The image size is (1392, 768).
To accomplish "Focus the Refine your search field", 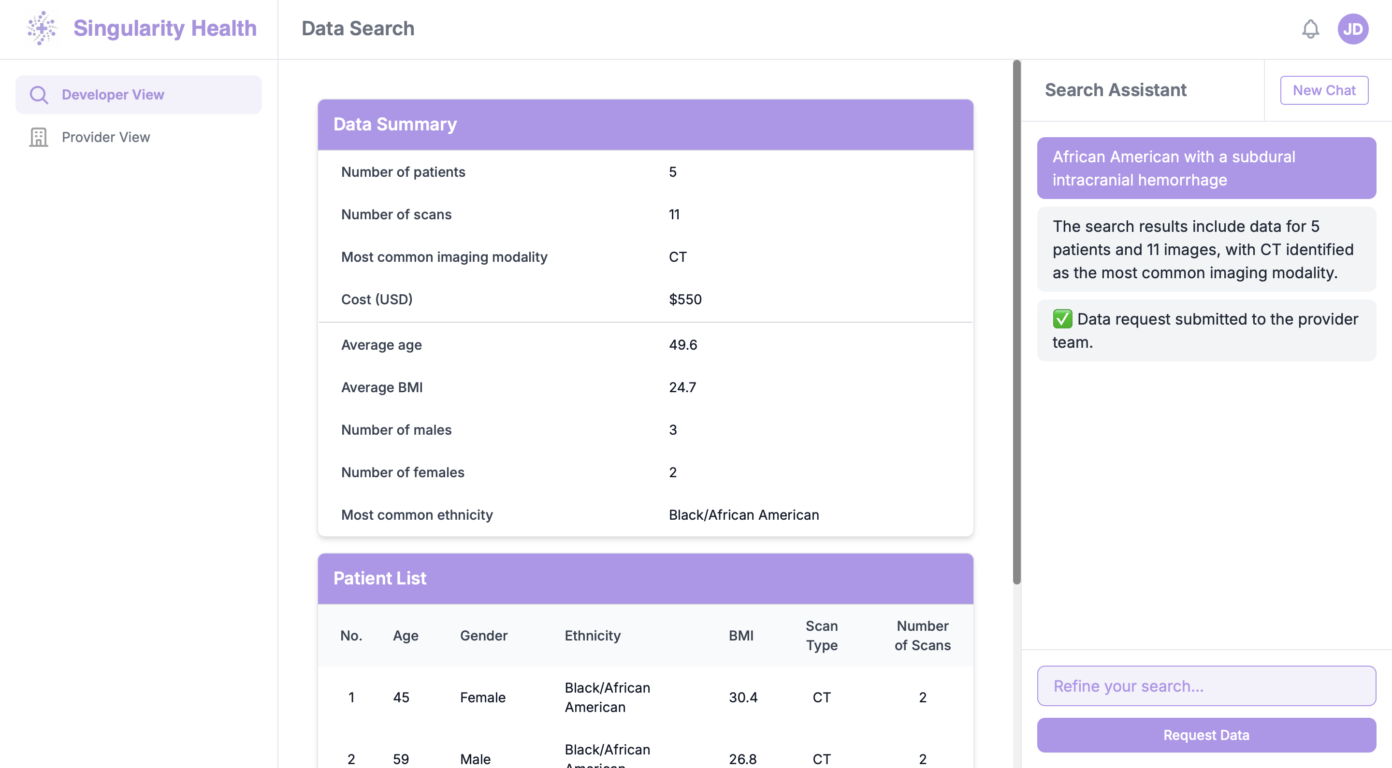I will pos(1206,685).
